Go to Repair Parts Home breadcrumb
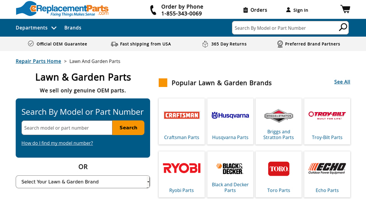This screenshot has height=206, width=366. 38,61
